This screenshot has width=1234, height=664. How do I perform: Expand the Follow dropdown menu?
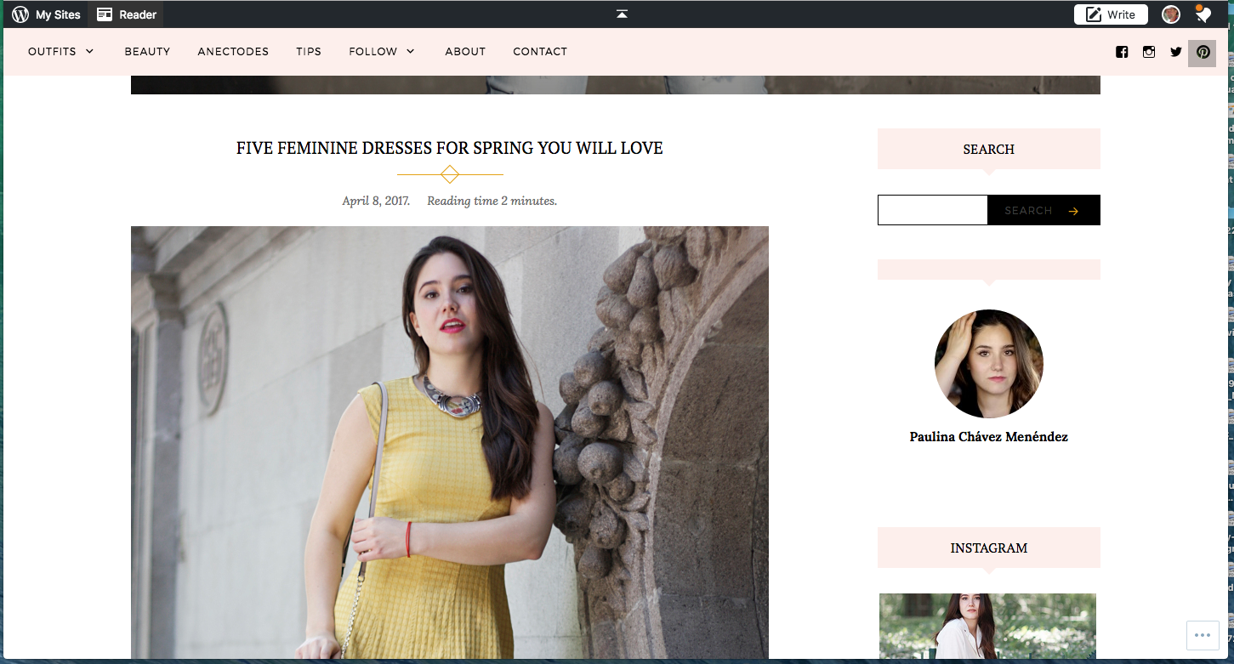coord(382,52)
